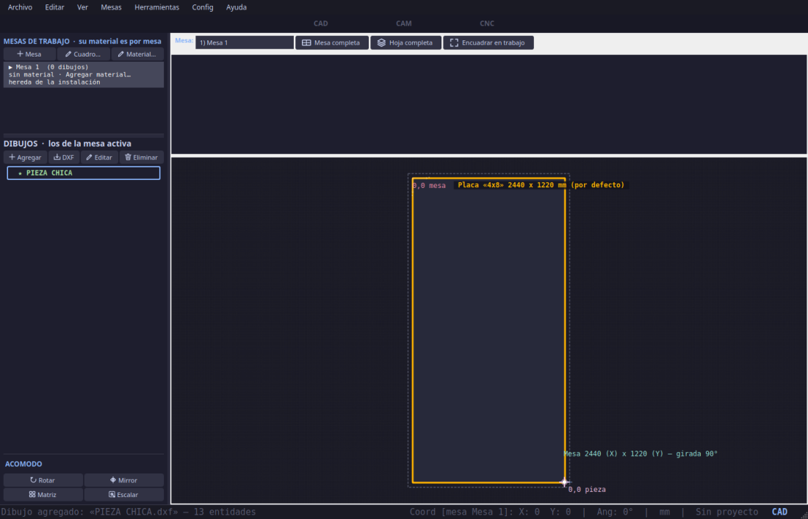Scale the piece with Escalar
This screenshot has width=808, height=519.
click(124, 495)
